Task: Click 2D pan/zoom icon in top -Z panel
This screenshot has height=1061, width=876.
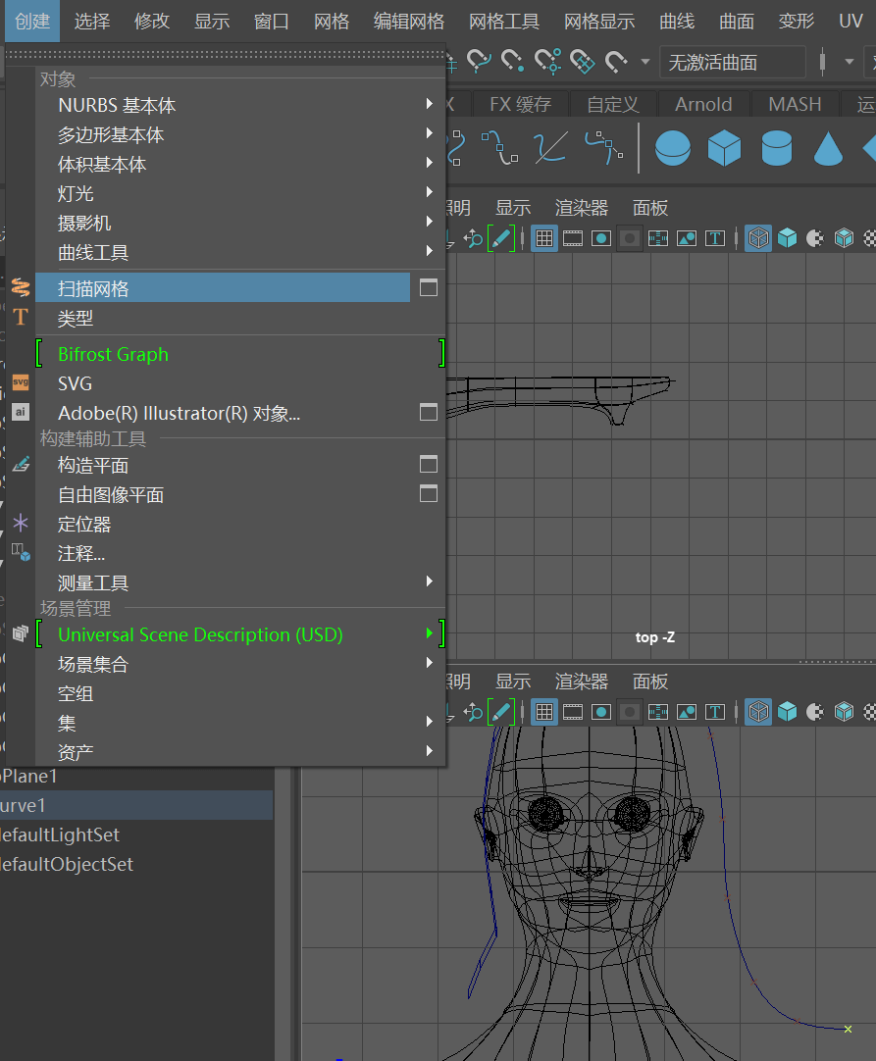Action: point(473,238)
